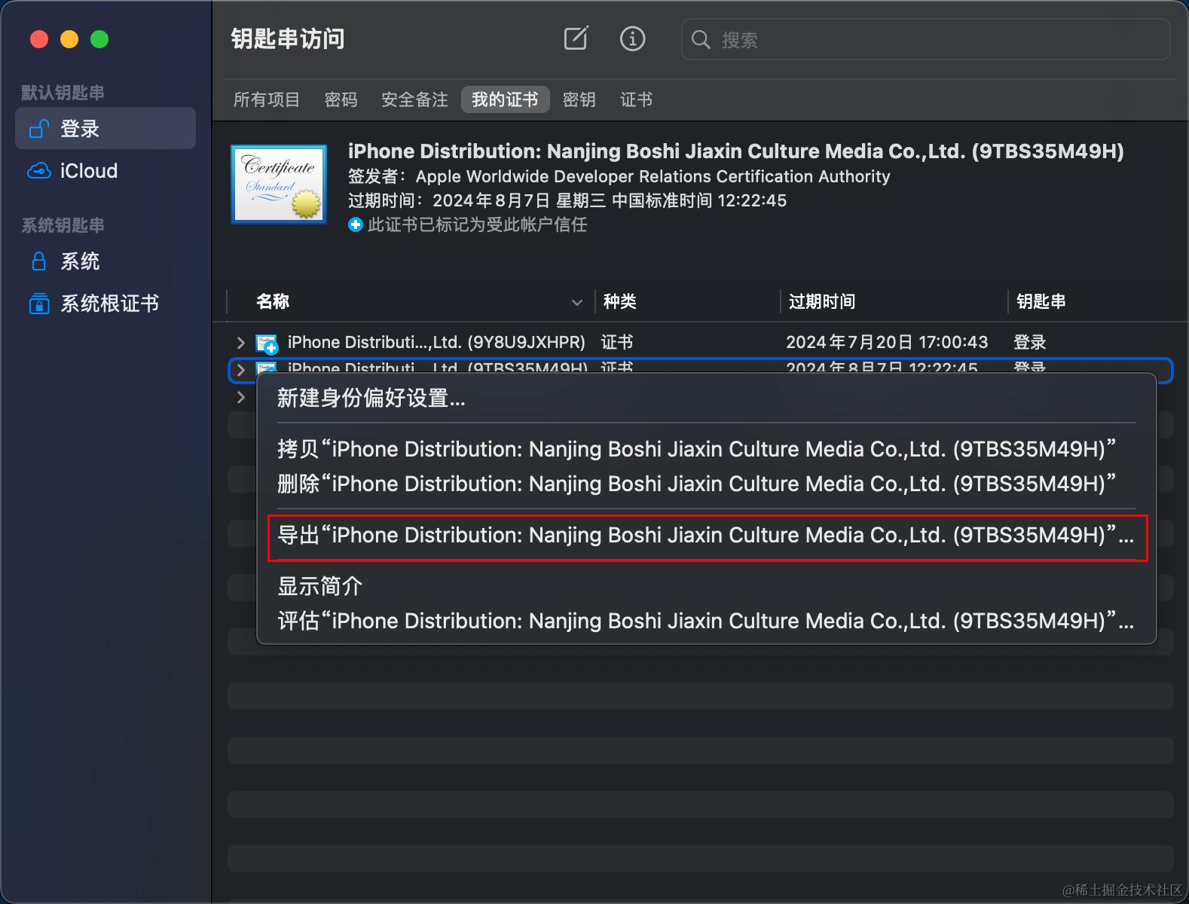1189x904 pixels.
Task: Expand the third certificate row chevron
Action: tap(240, 397)
